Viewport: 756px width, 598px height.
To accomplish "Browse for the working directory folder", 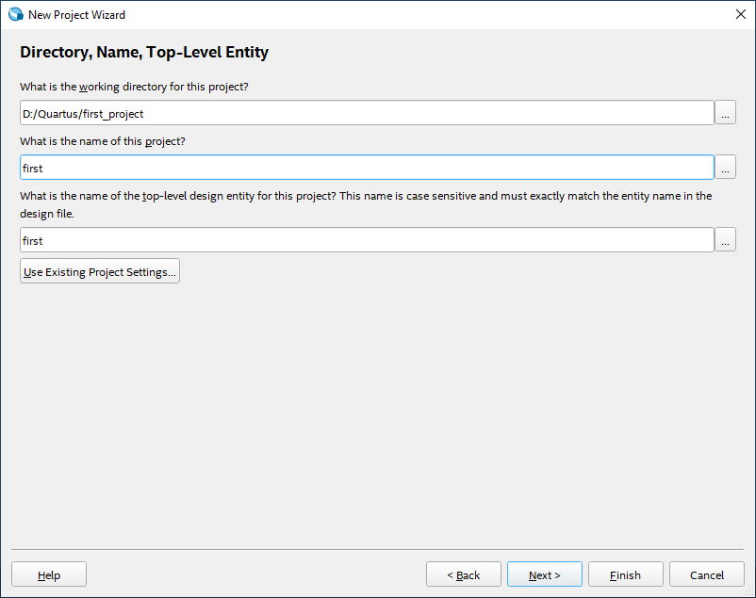I will (725, 113).
